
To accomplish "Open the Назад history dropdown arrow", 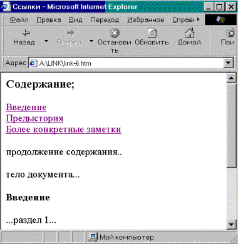I will (x=46, y=41).
